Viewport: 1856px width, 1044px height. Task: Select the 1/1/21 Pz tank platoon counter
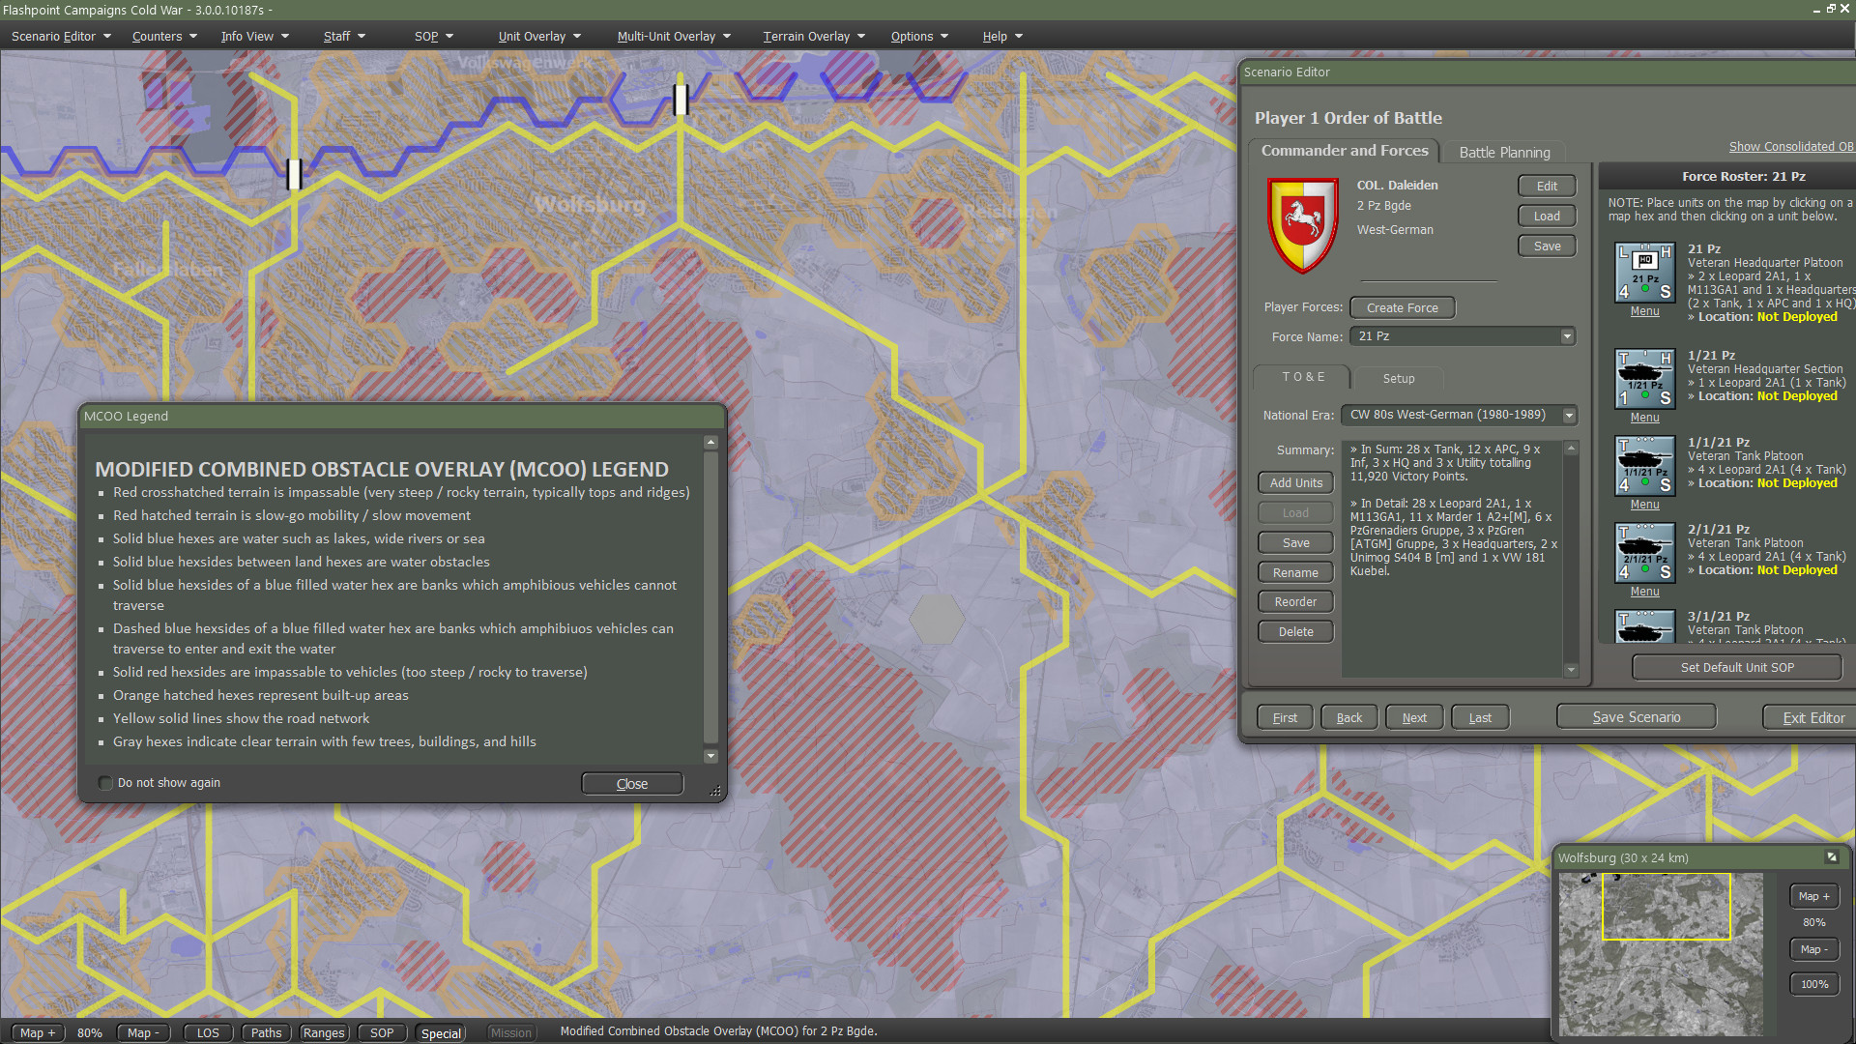point(1644,466)
